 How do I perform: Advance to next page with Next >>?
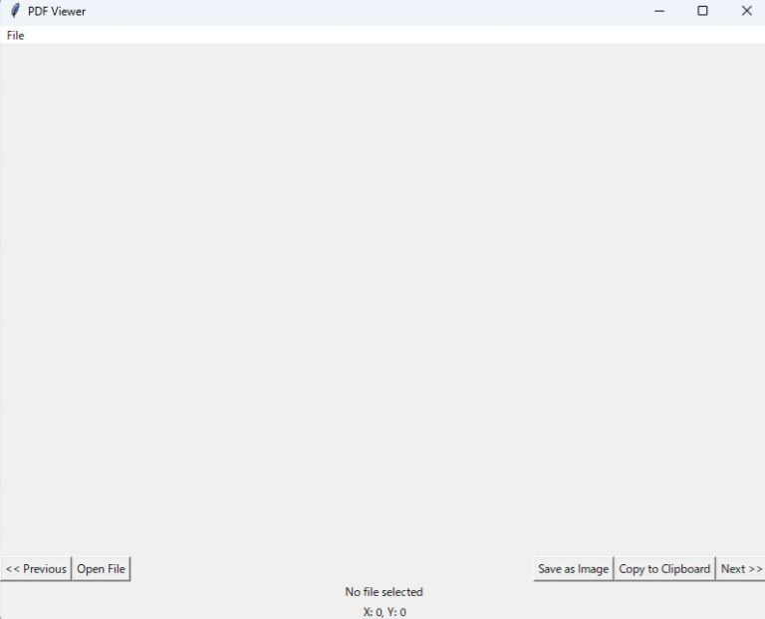pos(741,569)
